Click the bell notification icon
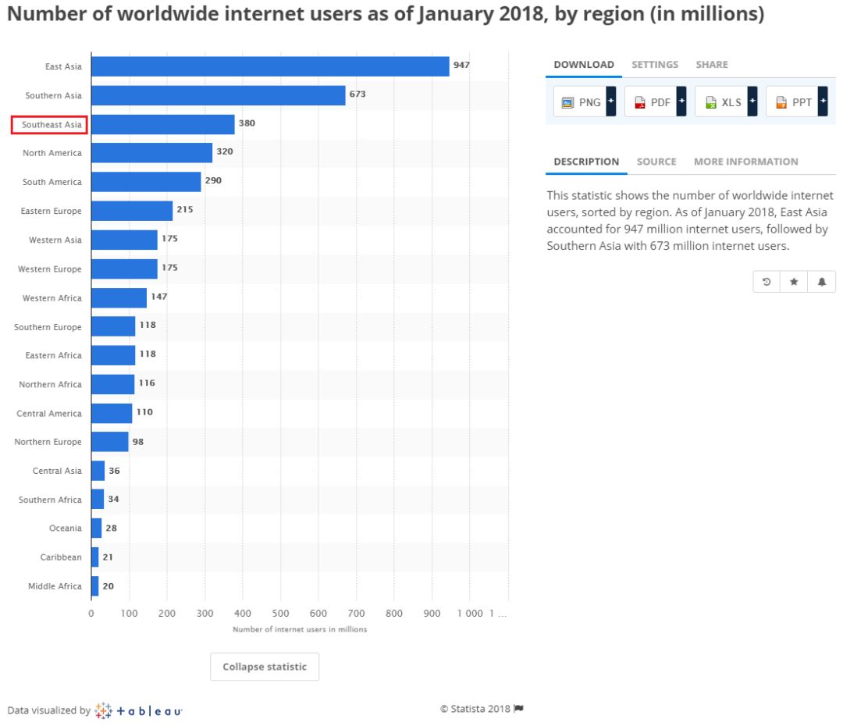The width and height of the screenshot is (843, 726). click(821, 281)
